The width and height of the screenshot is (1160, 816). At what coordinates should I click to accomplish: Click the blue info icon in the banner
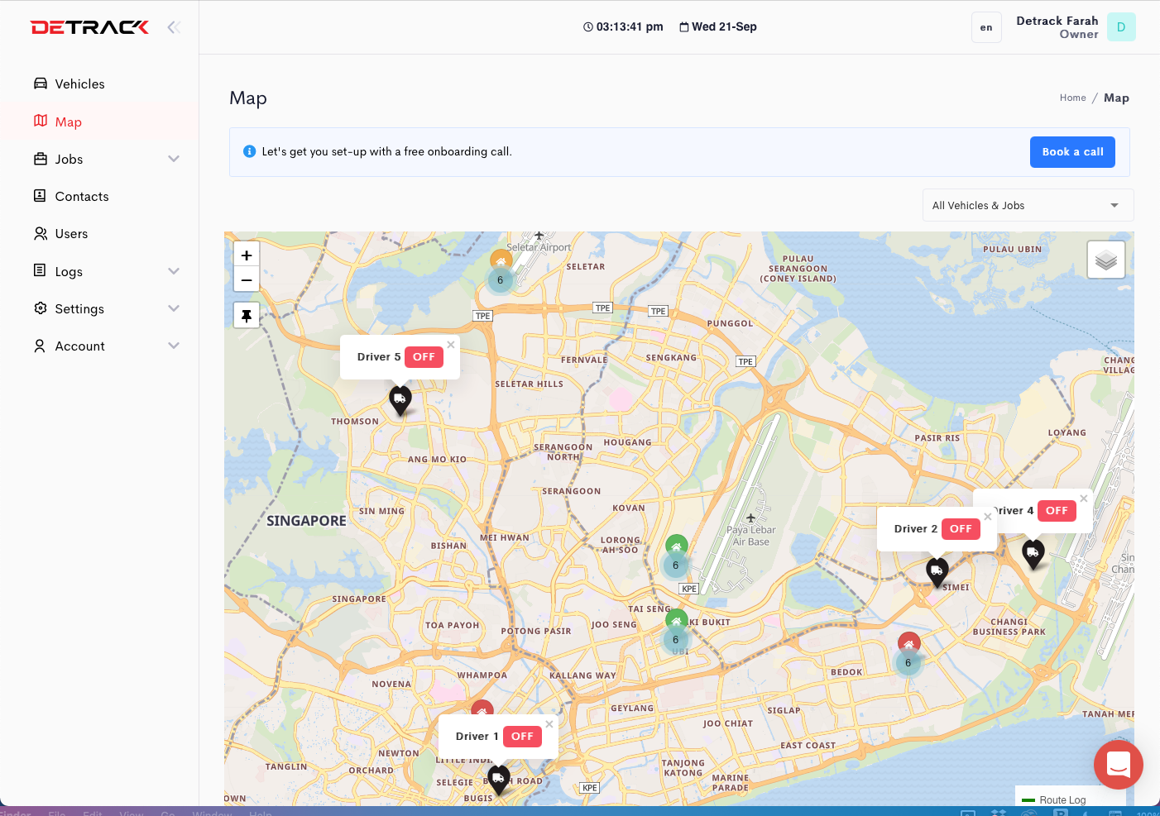248,151
